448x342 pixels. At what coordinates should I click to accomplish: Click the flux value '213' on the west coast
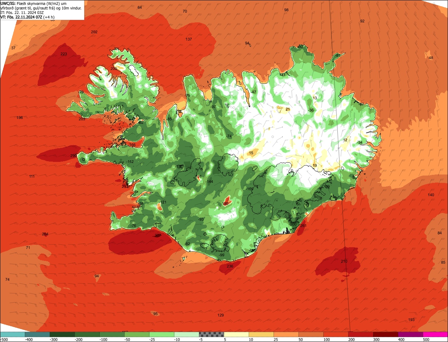pyautogui.click(x=125, y=187)
